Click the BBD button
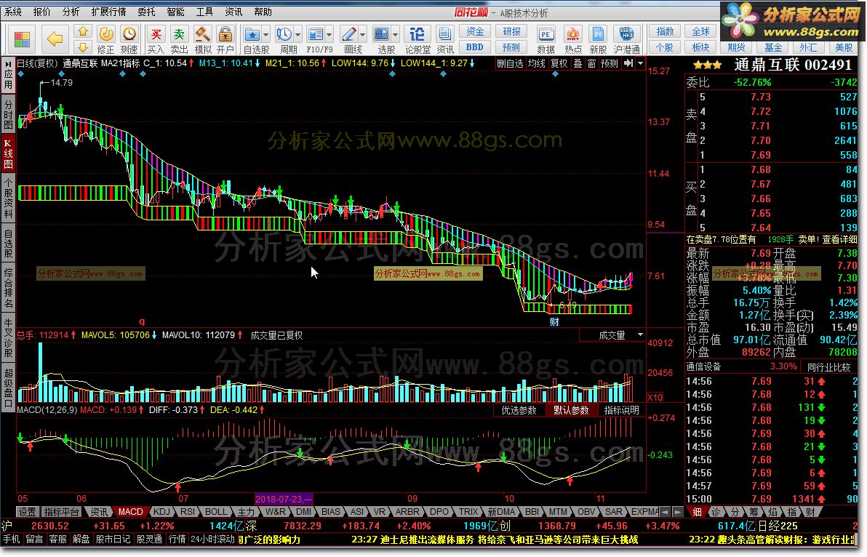867x557 pixels. (475, 47)
